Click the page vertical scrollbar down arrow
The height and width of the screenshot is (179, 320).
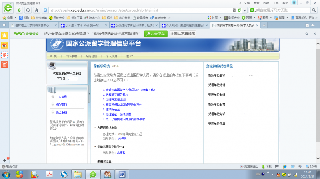click(x=318, y=159)
